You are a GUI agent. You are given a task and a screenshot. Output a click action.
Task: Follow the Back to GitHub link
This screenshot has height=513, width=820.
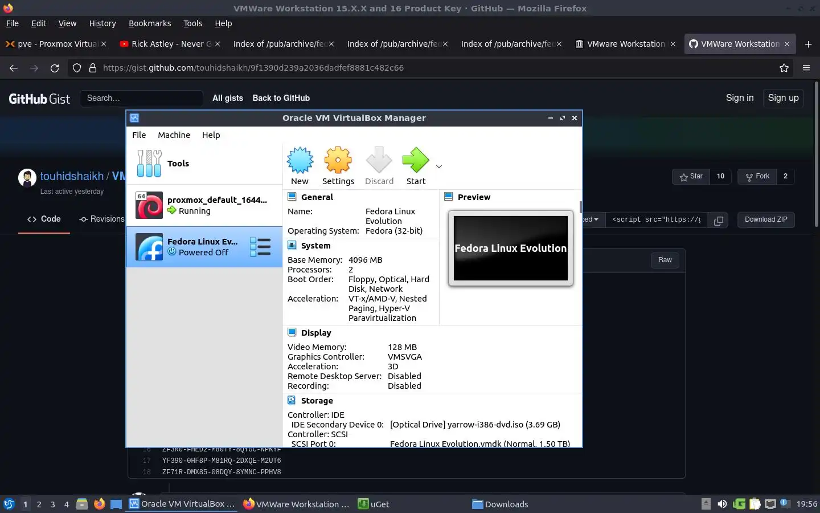click(281, 98)
